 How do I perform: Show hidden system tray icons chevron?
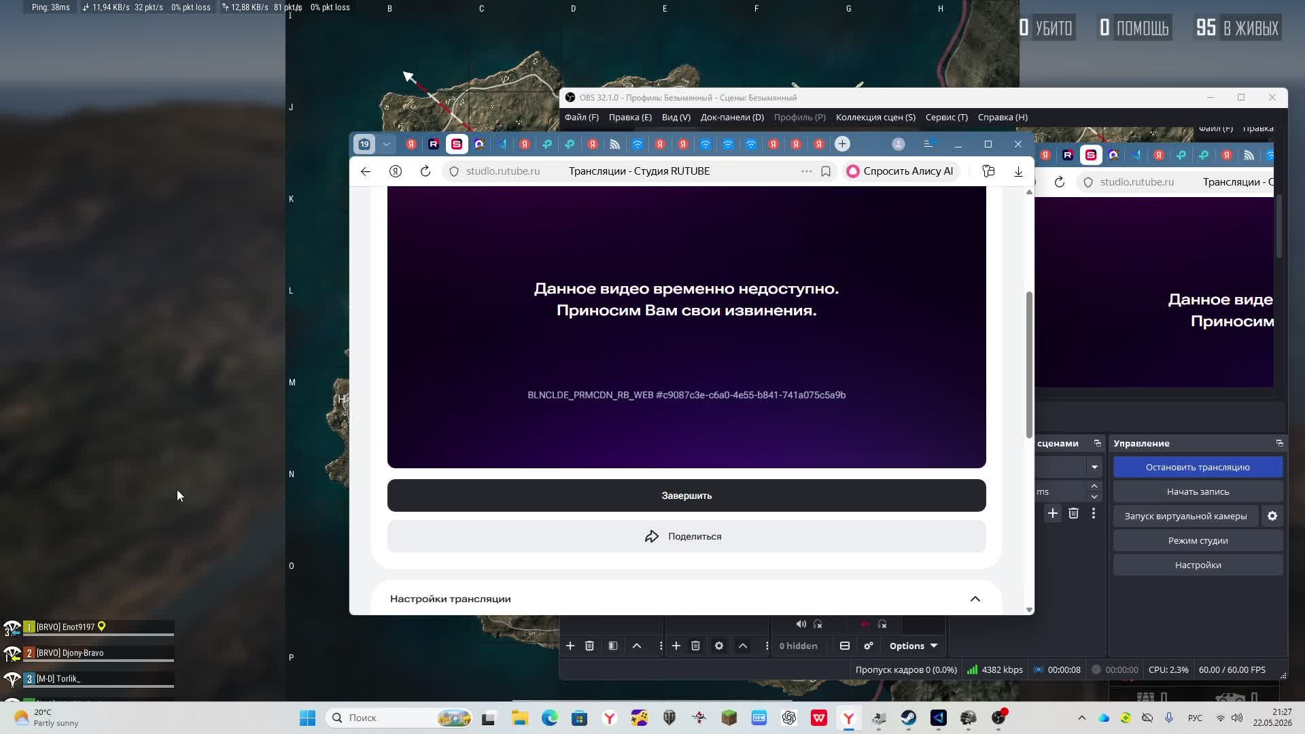click(1082, 718)
